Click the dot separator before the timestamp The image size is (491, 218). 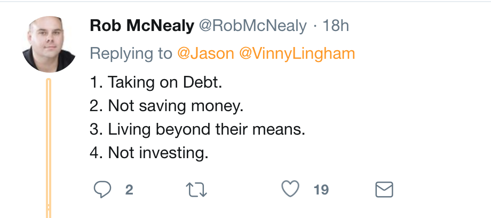[x=315, y=26]
